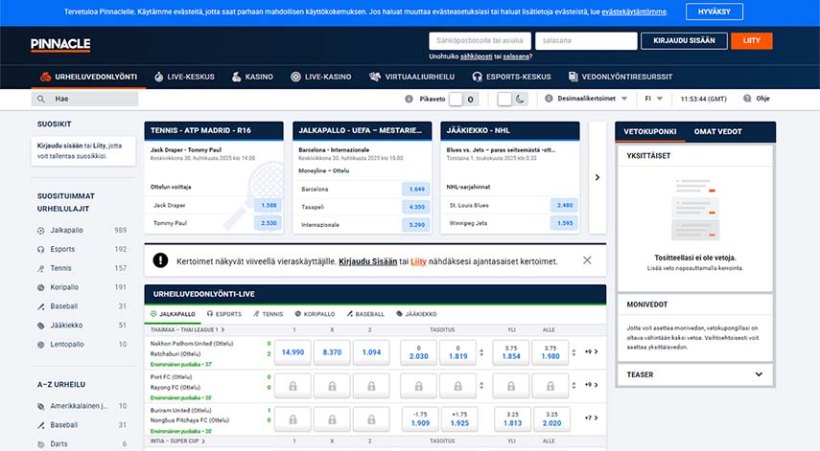Click forgotten sähköposti link
This screenshot has width=820, height=451.
[x=476, y=56]
